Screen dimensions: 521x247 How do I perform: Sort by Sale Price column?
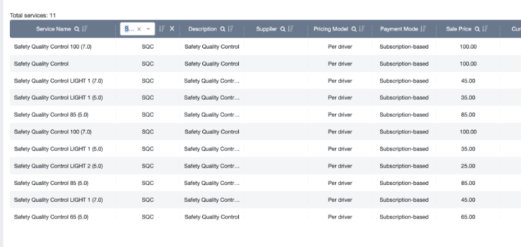tap(485, 29)
